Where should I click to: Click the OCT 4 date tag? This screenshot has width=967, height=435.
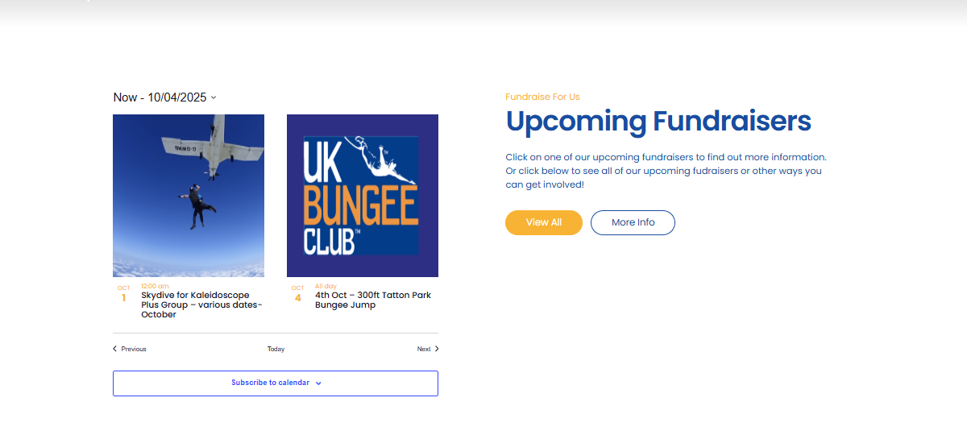pyautogui.click(x=297, y=294)
